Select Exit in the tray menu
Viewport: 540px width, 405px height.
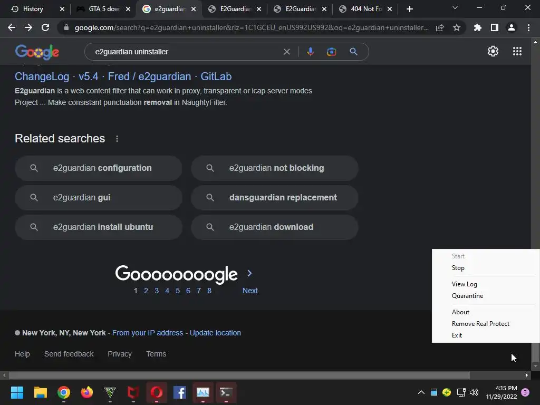pos(457,335)
